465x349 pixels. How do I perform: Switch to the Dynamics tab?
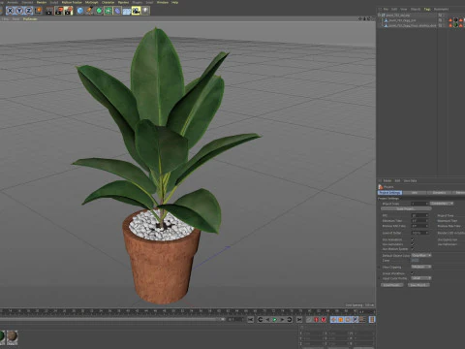[x=440, y=193]
